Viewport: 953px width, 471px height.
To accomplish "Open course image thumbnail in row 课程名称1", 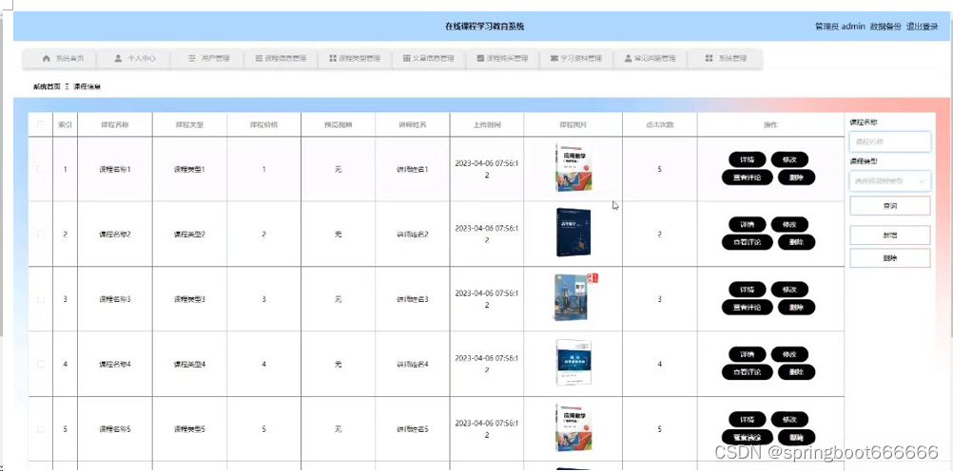I will click(574, 167).
